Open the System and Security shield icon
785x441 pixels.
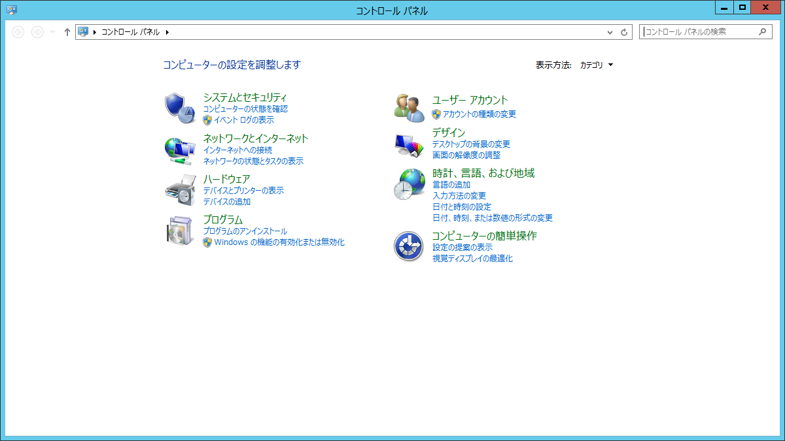click(x=179, y=108)
